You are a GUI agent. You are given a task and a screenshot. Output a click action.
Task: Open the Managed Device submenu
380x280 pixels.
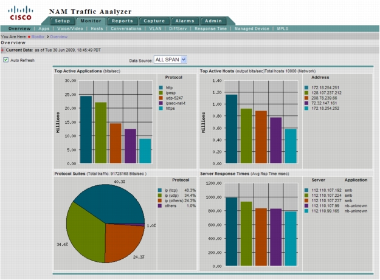[x=252, y=29]
